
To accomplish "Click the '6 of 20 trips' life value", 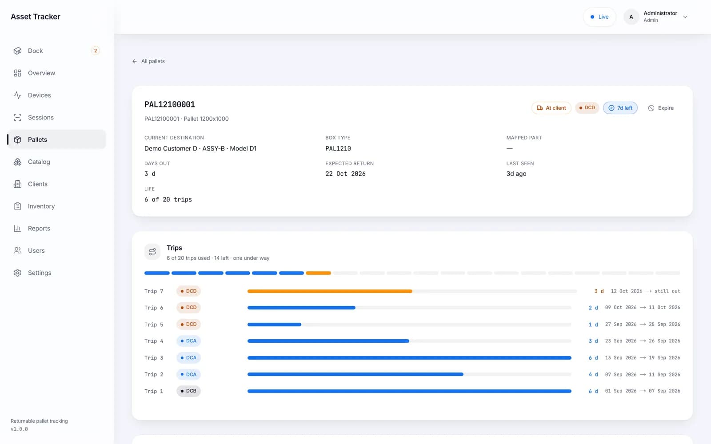I will pyautogui.click(x=168, y=199).
